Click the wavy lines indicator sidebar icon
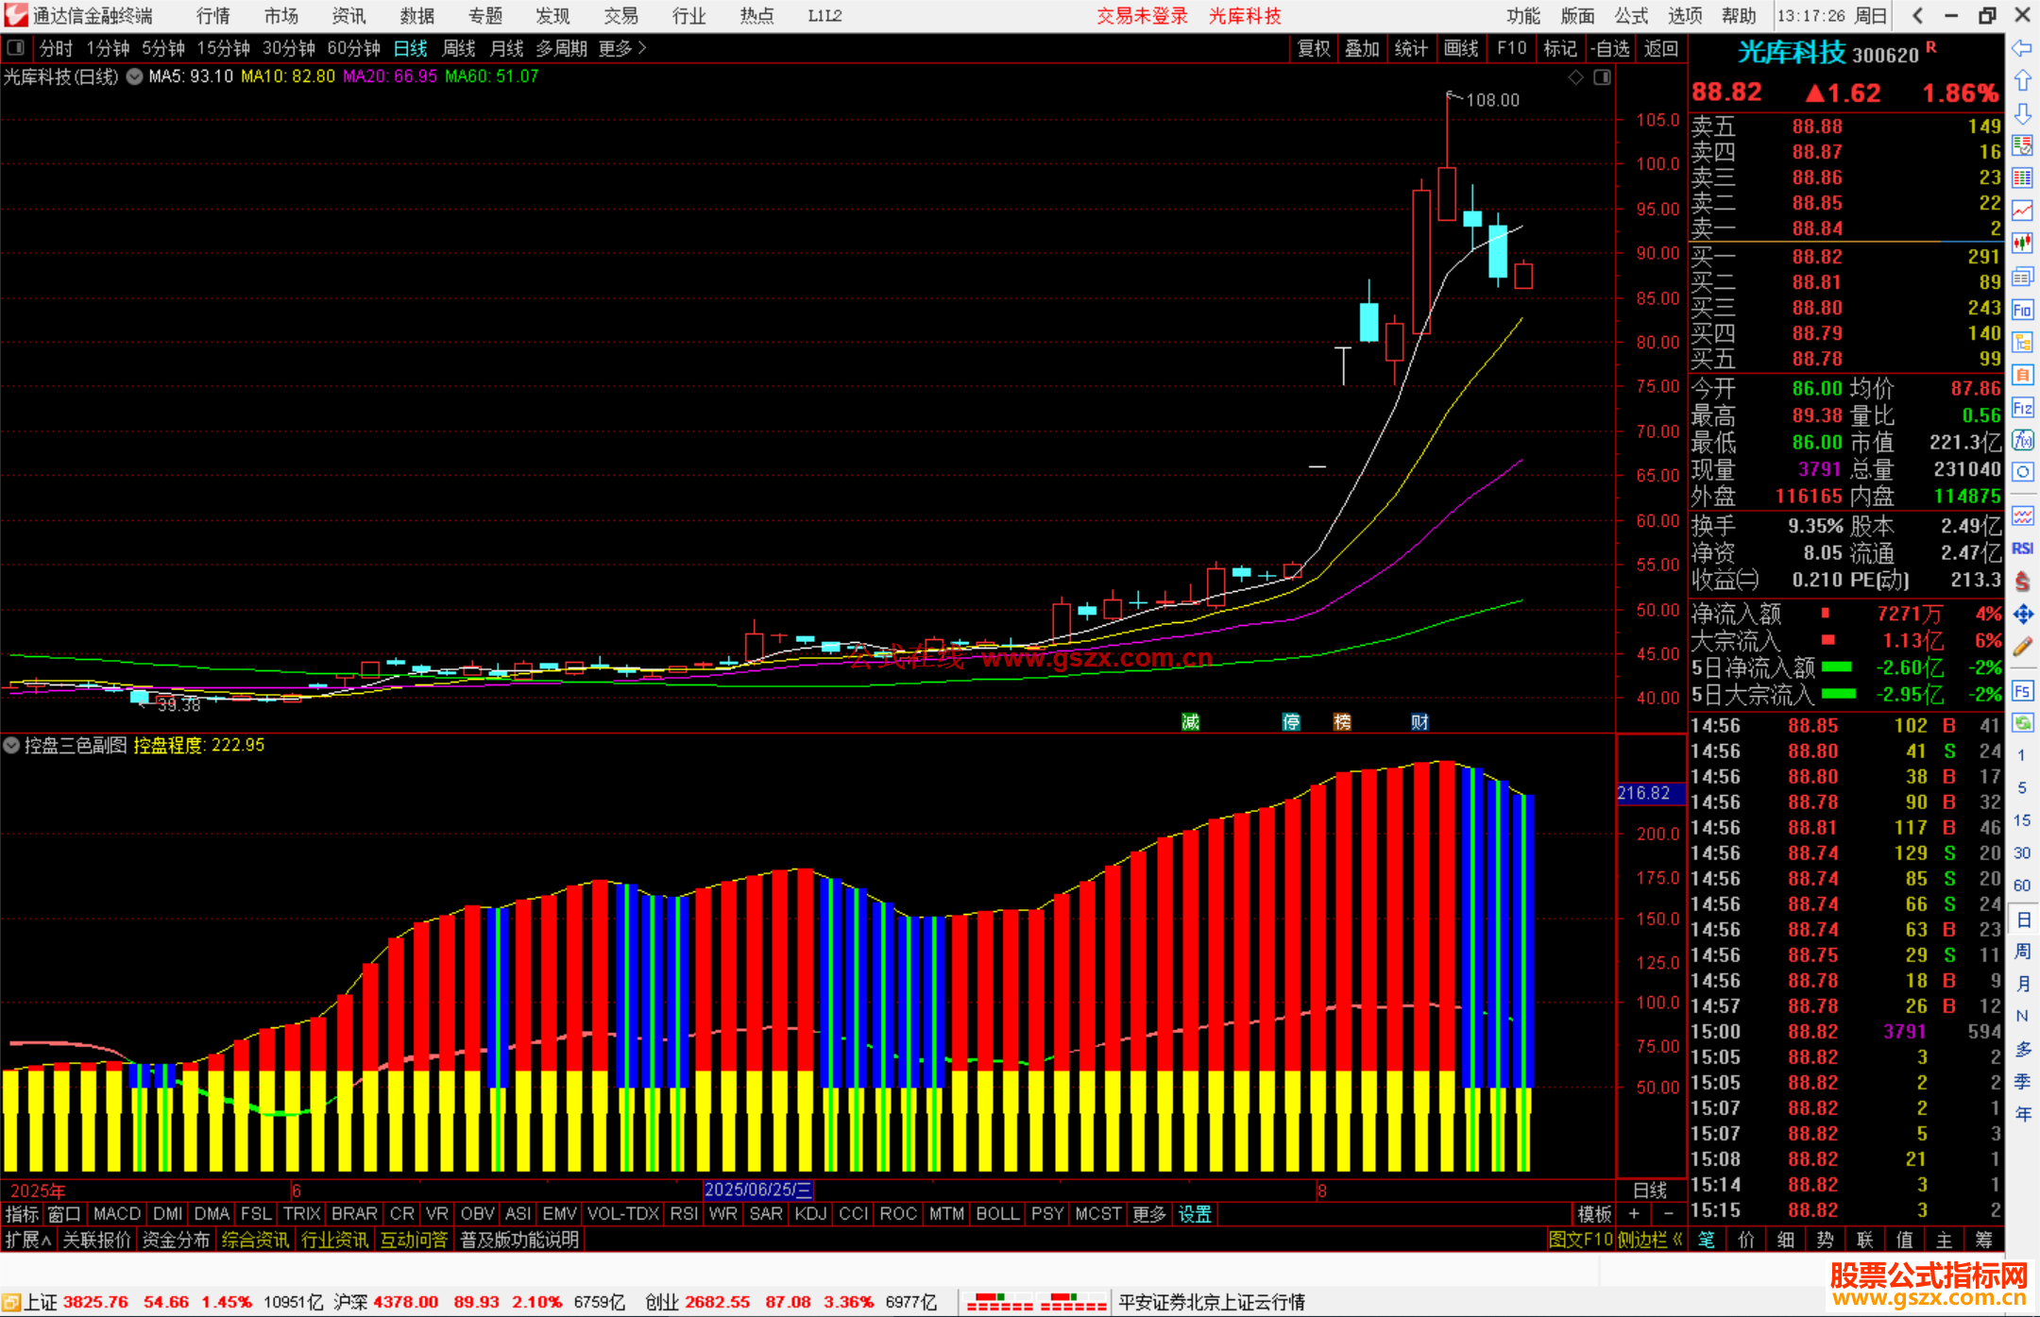The width and height of the screenshot is (2040, 1317). coord(2022,515)
